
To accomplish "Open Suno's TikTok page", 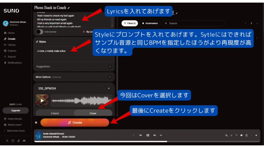I will pos(19,141).
